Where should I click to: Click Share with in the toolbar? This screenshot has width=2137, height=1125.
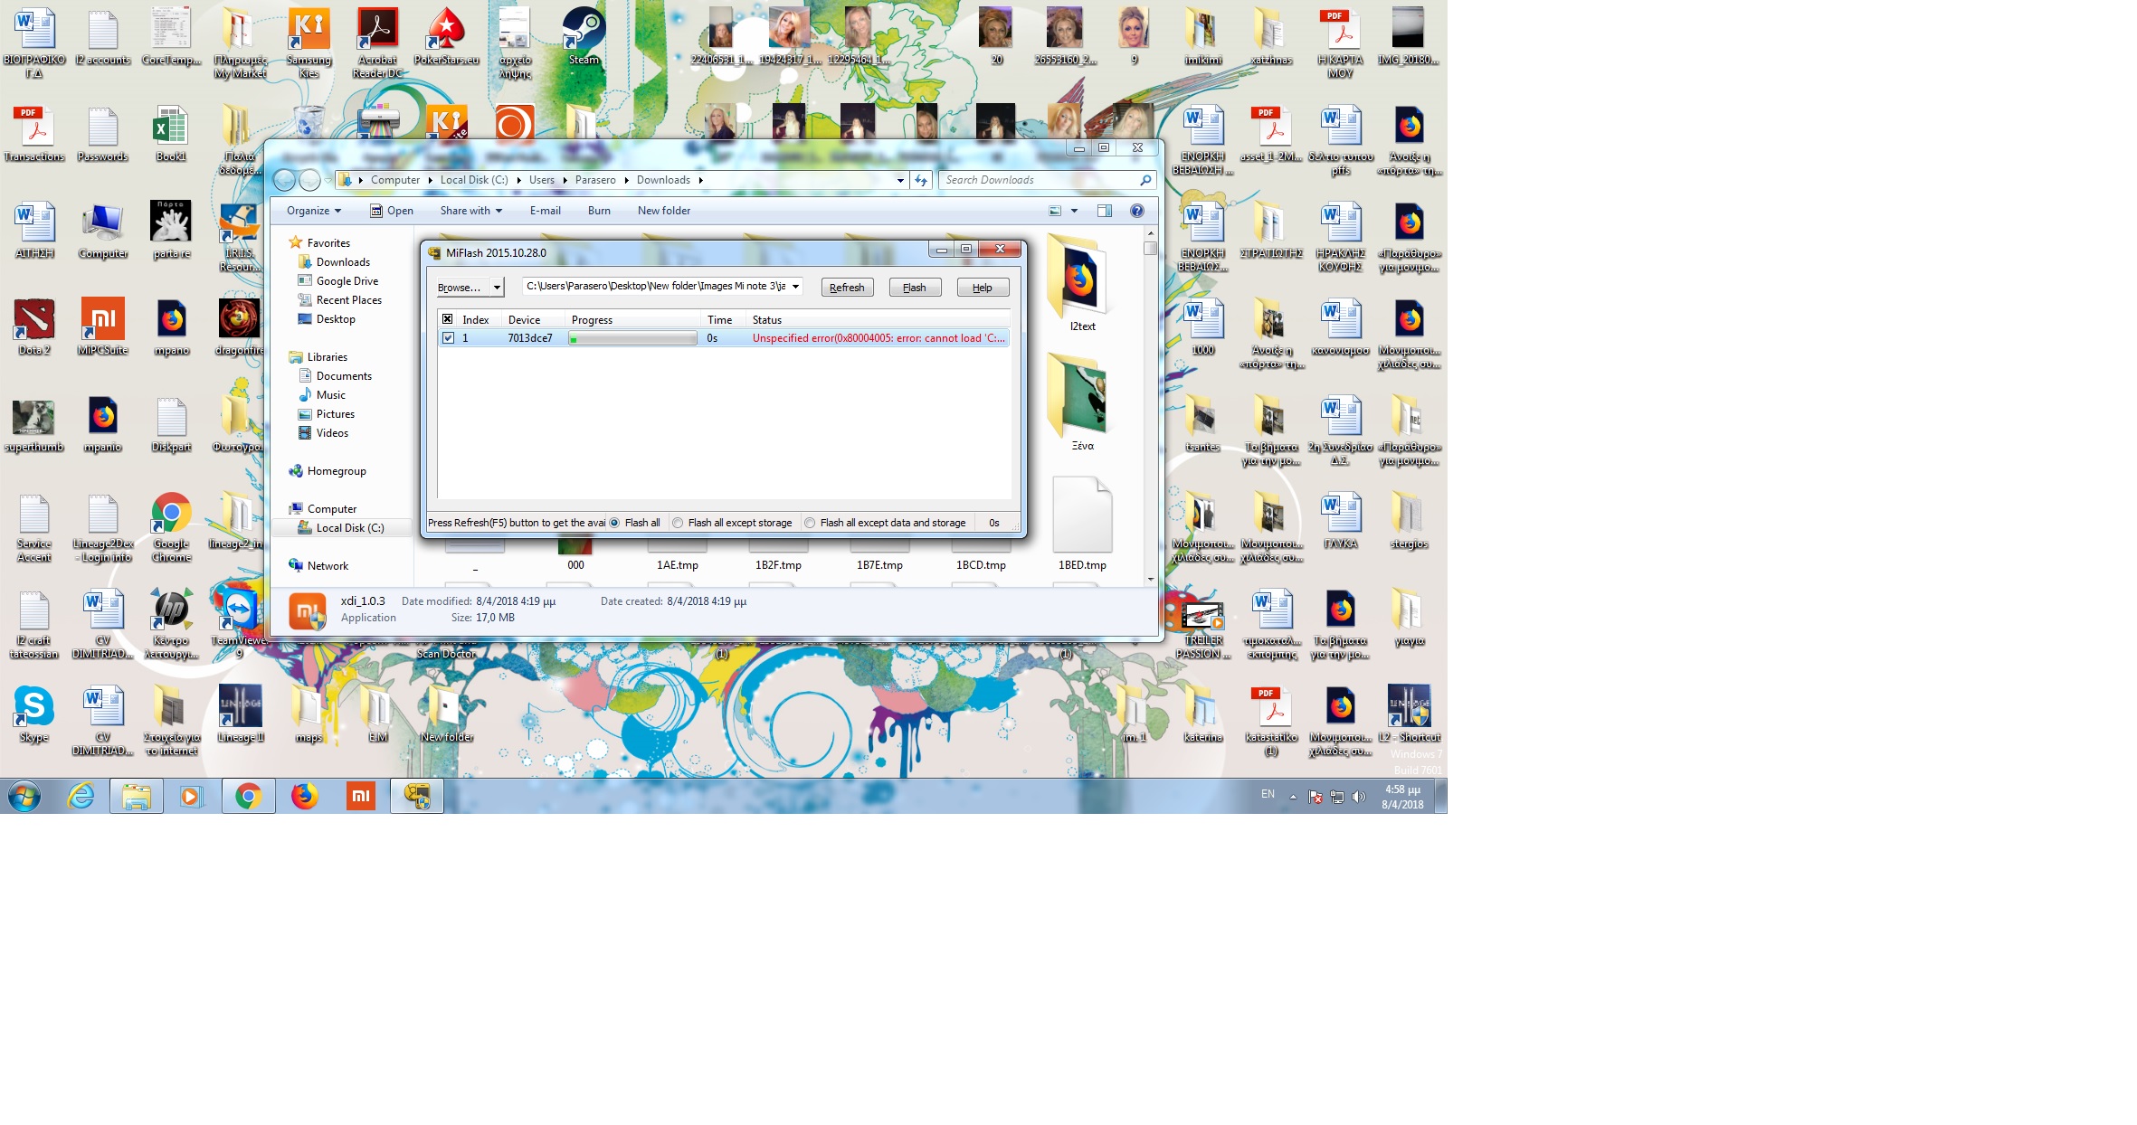coord(470,211)
